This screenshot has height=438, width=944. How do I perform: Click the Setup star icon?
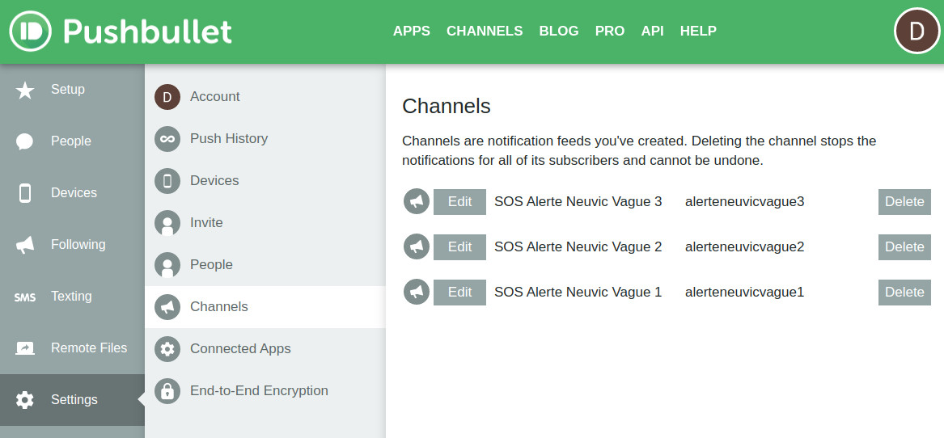tap(25, 90)
